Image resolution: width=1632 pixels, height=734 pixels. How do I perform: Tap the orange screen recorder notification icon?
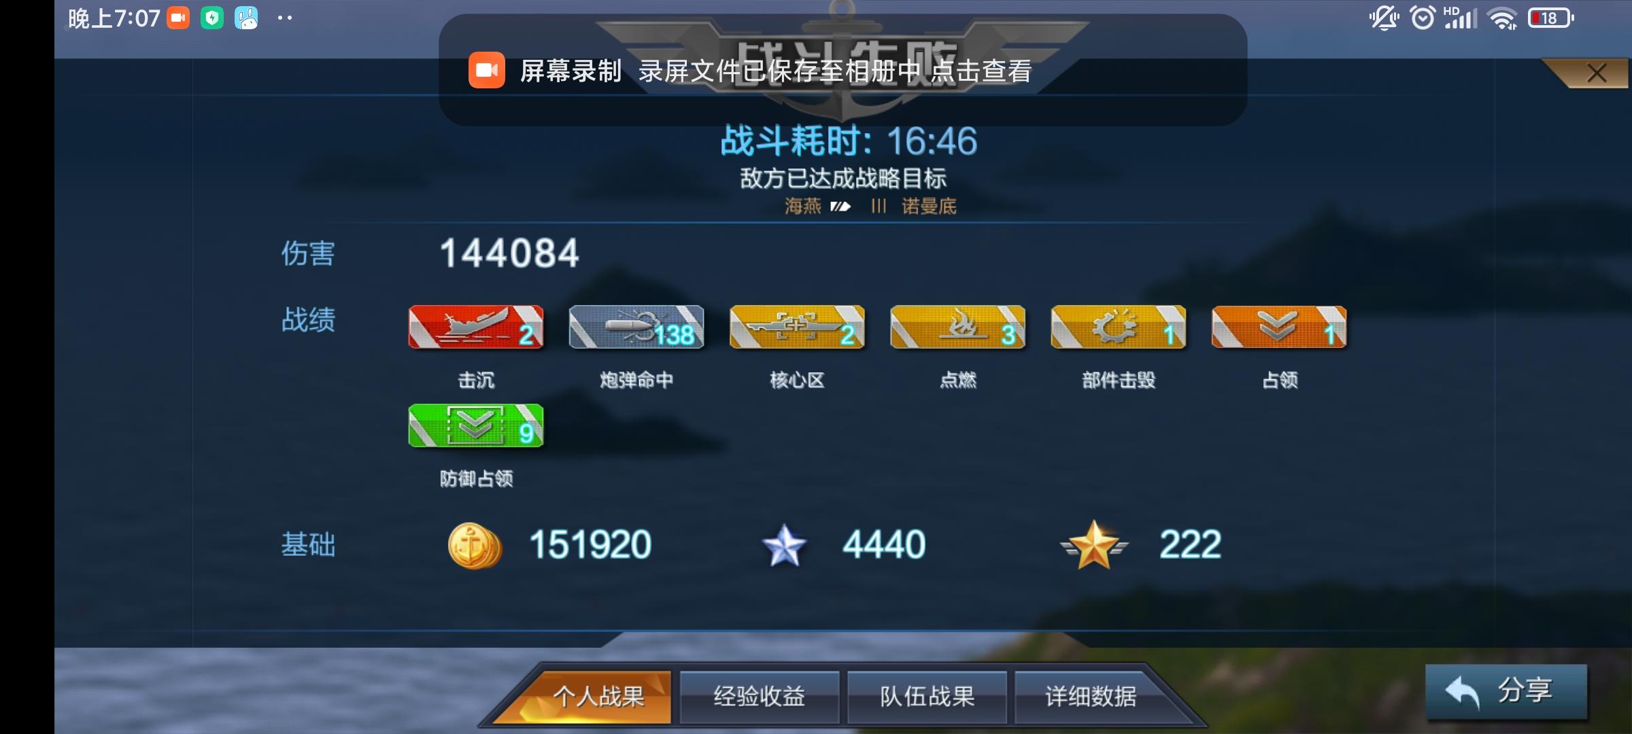pyautogui.click(x=486, y=70)
